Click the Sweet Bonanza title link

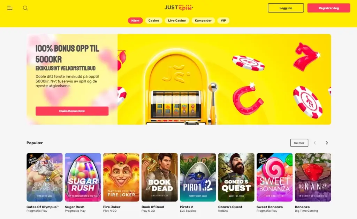click(269, 207)
